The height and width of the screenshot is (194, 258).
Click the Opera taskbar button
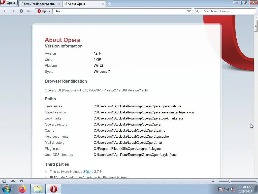[54, 189]
